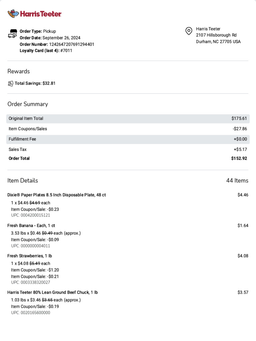Screen dimensions: 256x341
Task: Click the Fulfillment Fee row
Action: pos(128,139)
